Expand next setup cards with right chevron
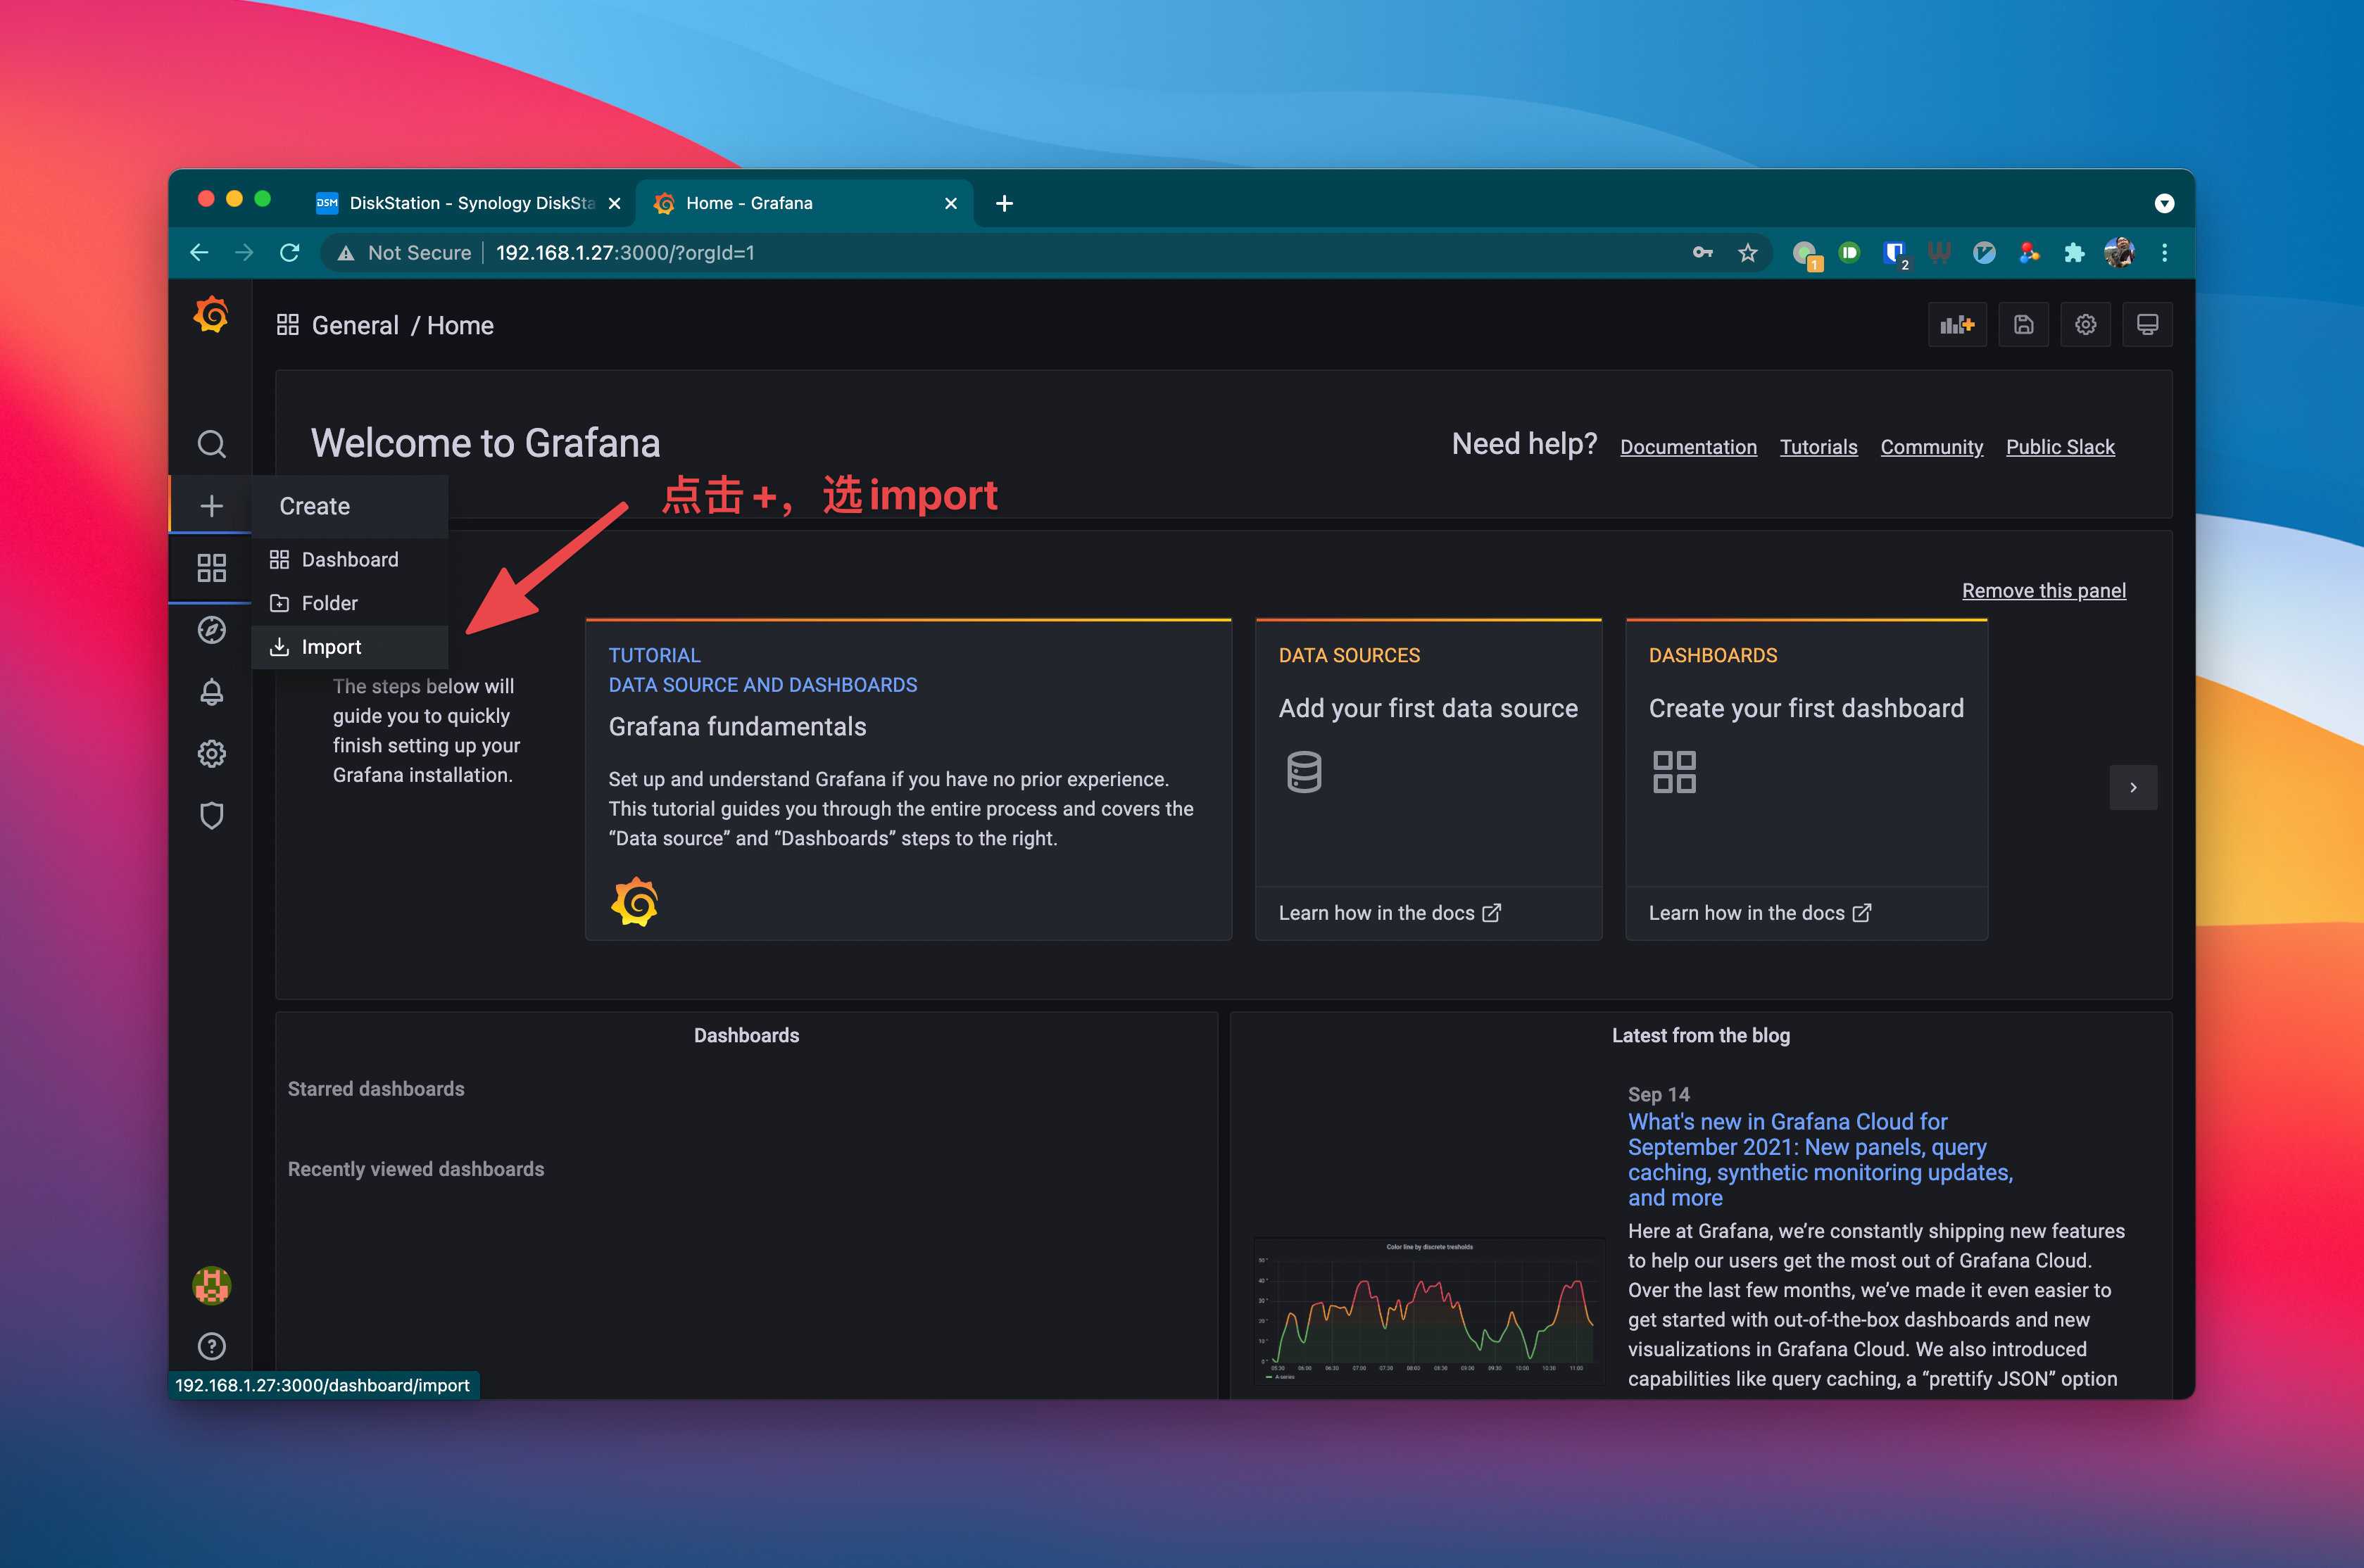The width and height of the screenshot is (2364, 1568). tap(2133, 788)
